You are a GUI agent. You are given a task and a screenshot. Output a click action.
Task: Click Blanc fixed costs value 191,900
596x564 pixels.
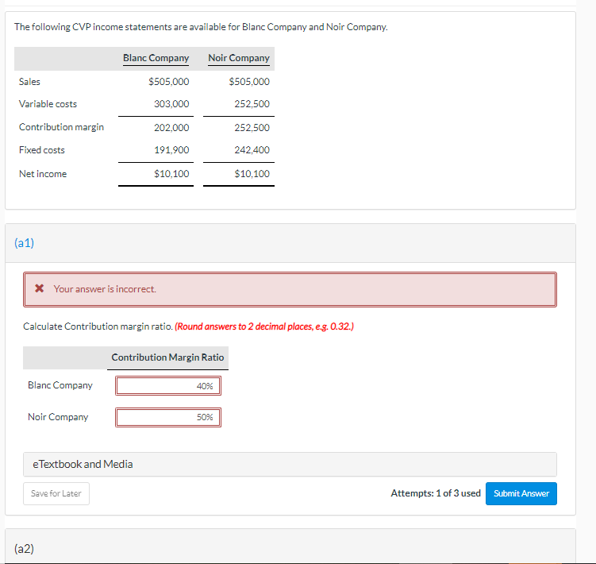coord(171,149)
